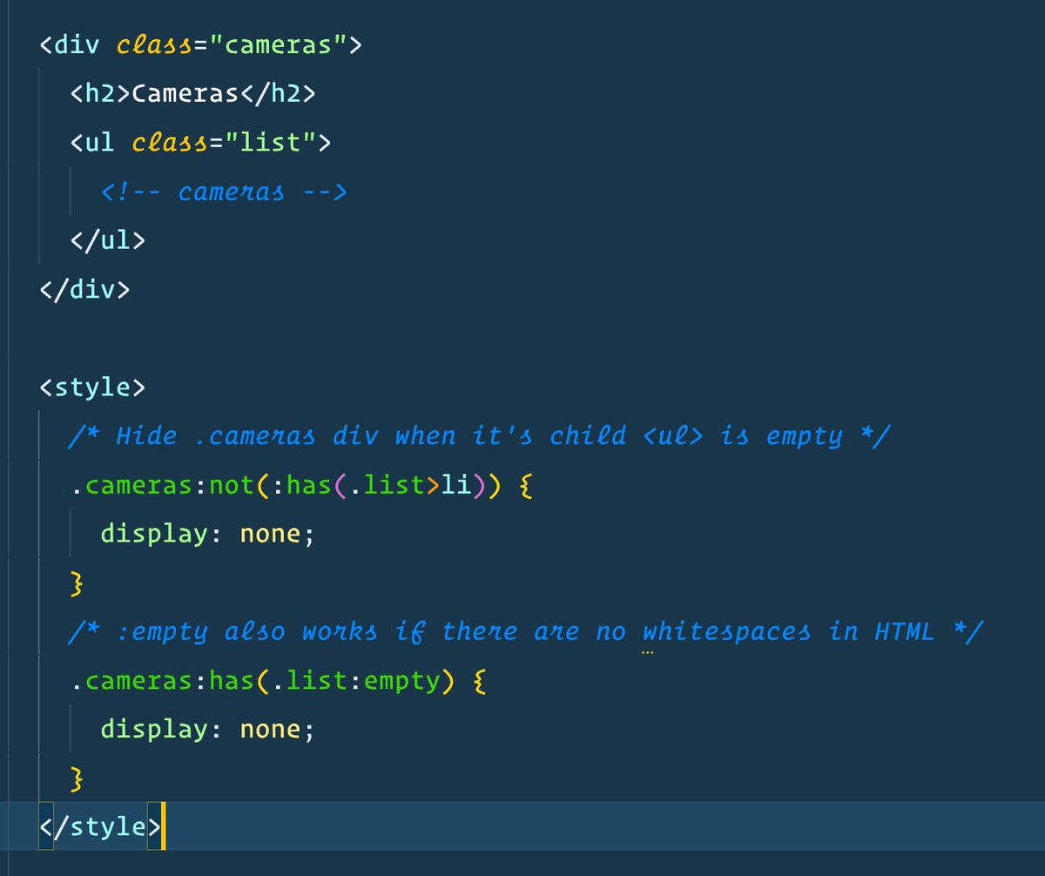Click the comment starting with 'Hide .cameras div'

click(x=480, y=435)
